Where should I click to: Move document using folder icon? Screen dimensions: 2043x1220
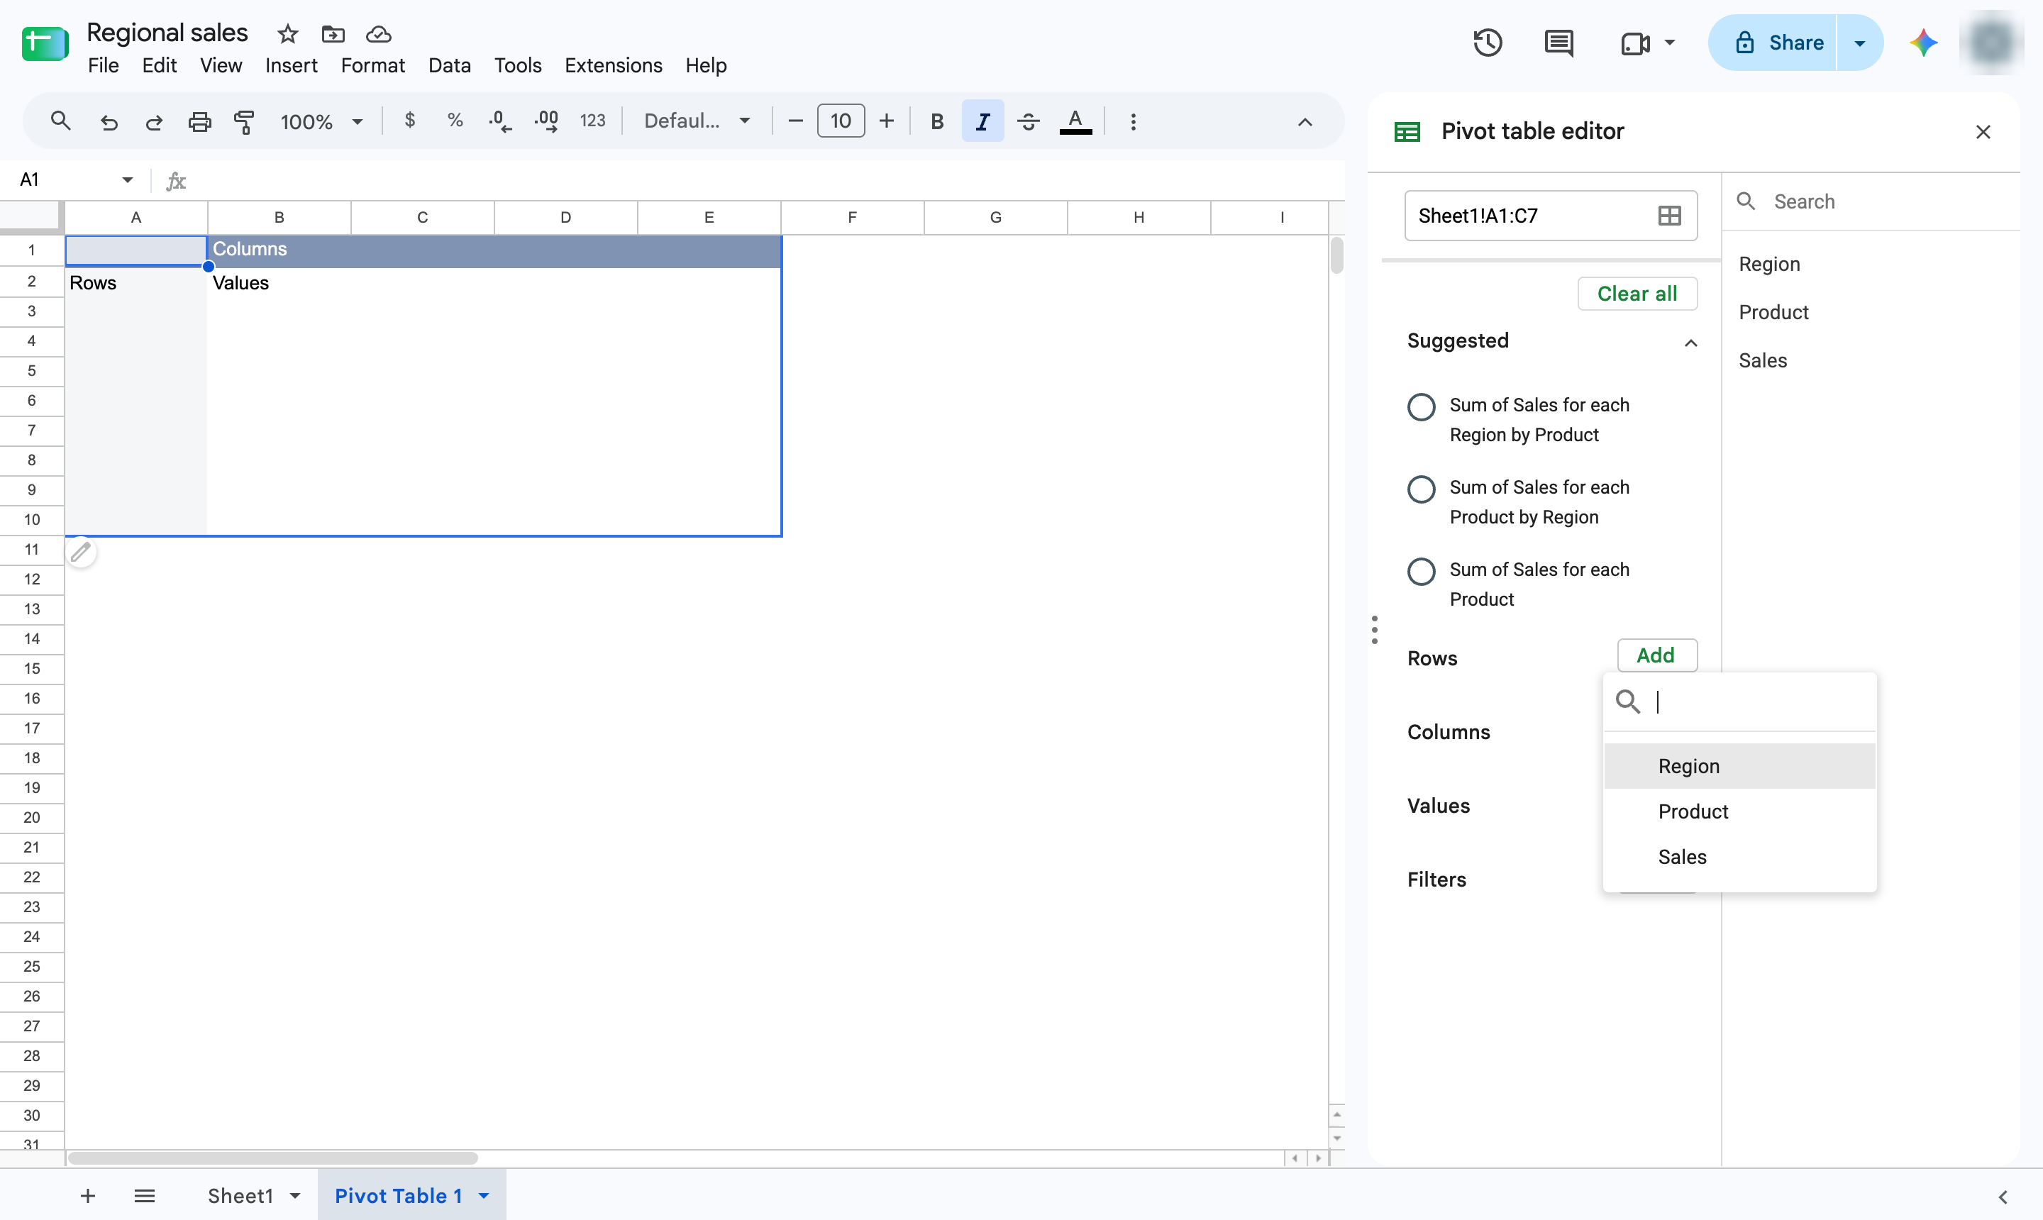tap(333, 34)
